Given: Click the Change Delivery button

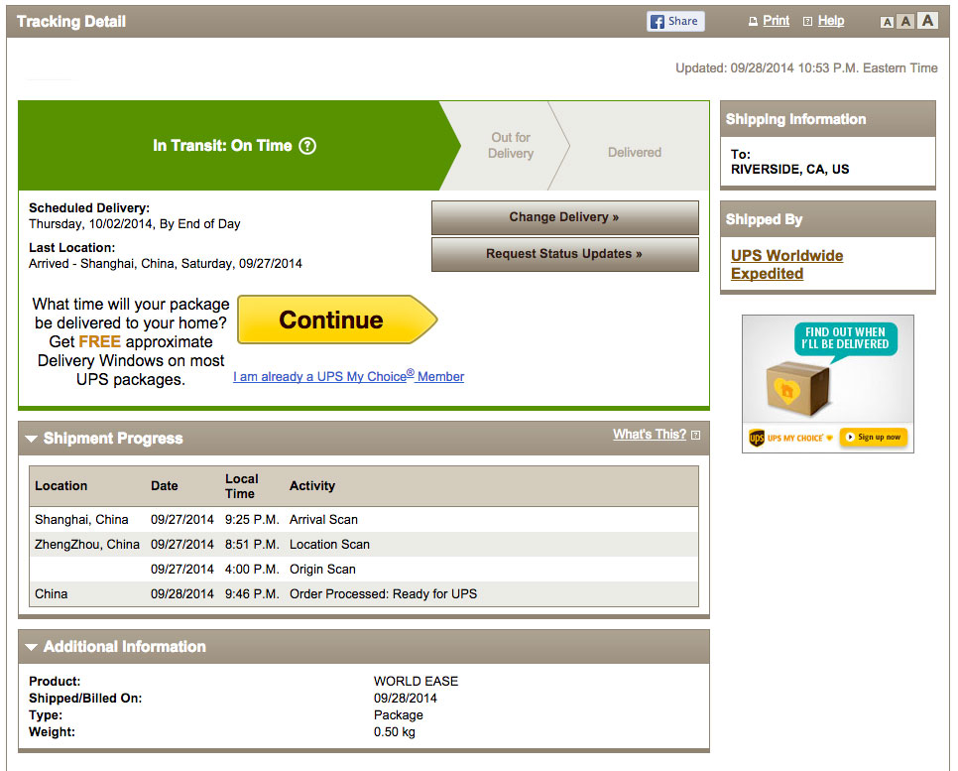Looking at the screenshot, I should pos(564,217).
